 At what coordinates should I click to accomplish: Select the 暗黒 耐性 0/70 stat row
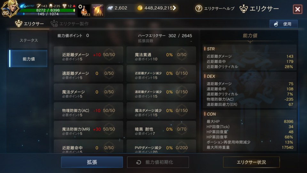[x=161, y=129]
